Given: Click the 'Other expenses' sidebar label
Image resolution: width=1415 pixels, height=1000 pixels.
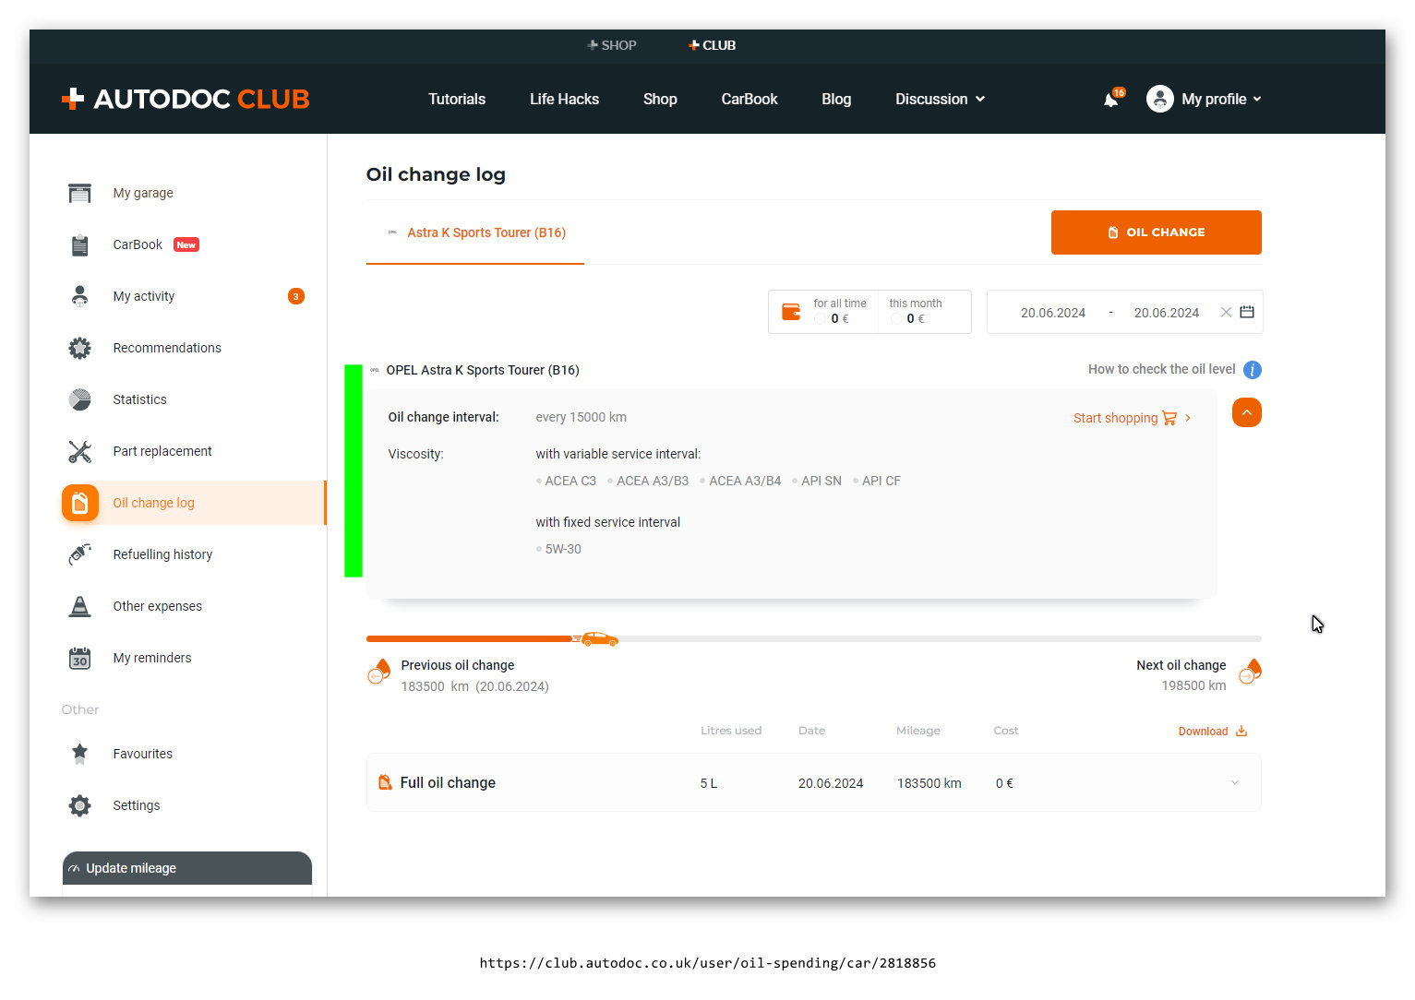Looking at the screenshot, I should click(158, 606).
